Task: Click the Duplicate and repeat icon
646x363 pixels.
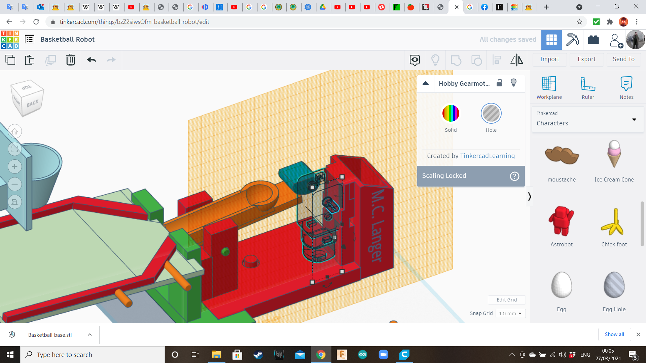Action: tap(50, 60)
